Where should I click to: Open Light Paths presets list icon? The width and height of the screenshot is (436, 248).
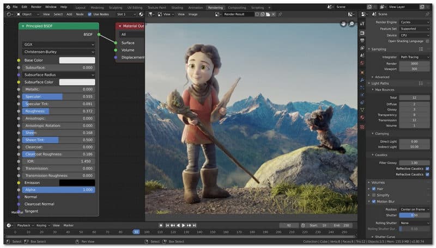pyautogui.click(x=421, y=83)
